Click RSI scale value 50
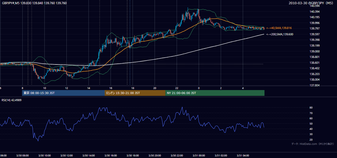Screen dimensions: 337x158 click(x=311, y=124)
